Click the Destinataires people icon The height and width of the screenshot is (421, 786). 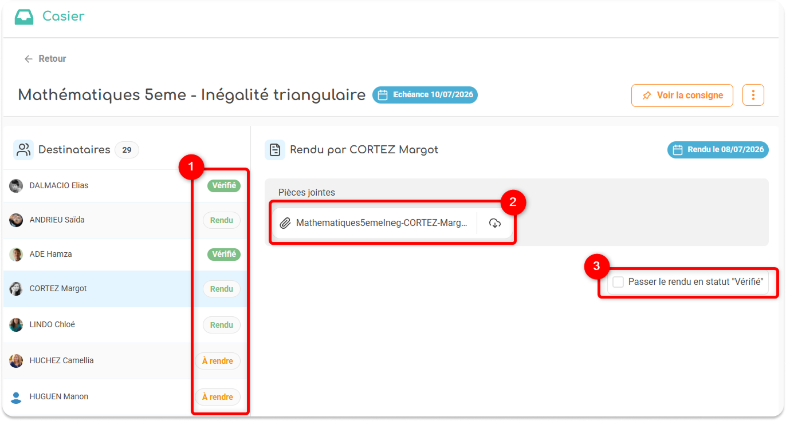pos(23,150)
